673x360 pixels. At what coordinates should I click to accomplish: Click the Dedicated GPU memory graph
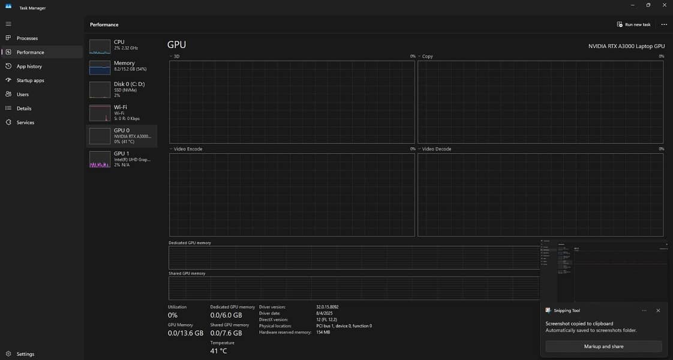(354, 257)
